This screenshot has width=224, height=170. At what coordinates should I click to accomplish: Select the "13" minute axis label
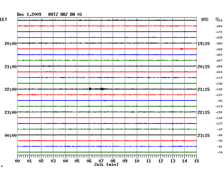coord(173,161)
